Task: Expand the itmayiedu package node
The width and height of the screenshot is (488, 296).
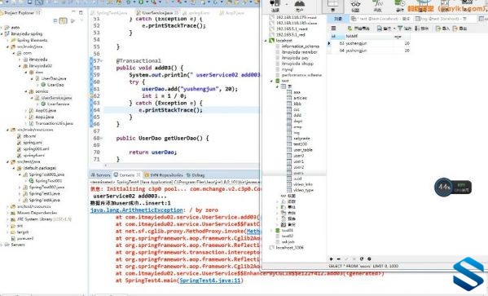Action: [20, 60]
